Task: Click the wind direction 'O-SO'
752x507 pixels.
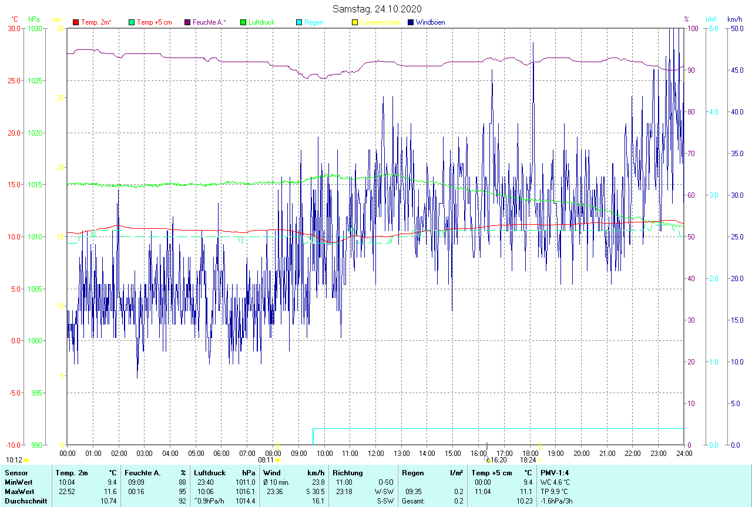Action: [386, 482]
